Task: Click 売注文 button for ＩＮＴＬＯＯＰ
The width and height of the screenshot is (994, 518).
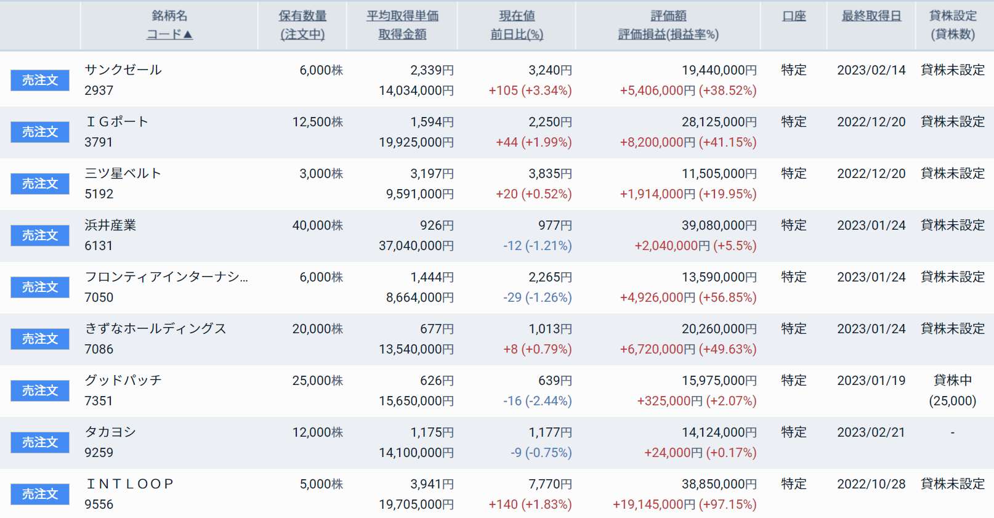Action: (x=40, y=494)
